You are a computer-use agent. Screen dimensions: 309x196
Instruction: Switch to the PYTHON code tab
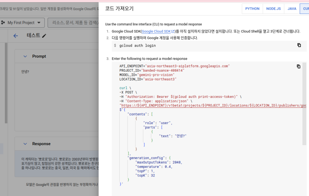pyautogui.click(x=252, y=8)
